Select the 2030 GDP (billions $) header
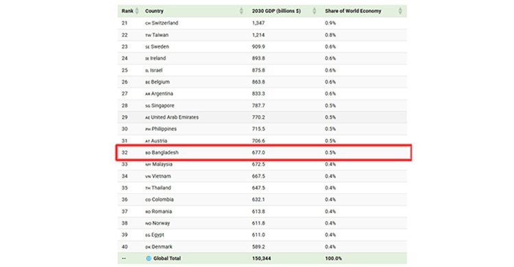The height and width of the screenshot is (267, 514). 276,11
